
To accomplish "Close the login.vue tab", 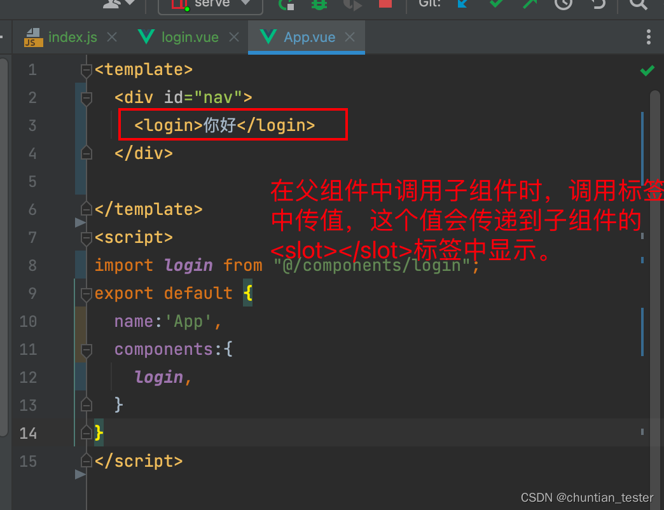I will [x=234, y=38].
